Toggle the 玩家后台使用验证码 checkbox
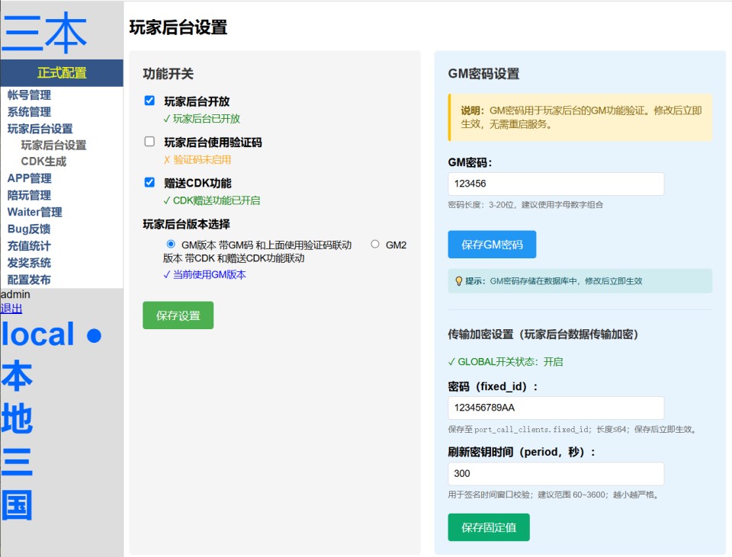This screenshot has height=557, width=732. 149,142
